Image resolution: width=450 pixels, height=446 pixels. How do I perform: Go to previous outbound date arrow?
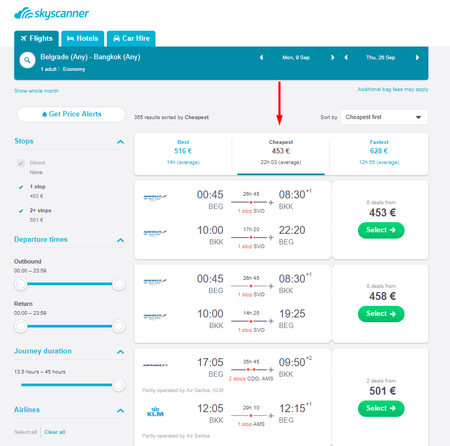(261, 58)
